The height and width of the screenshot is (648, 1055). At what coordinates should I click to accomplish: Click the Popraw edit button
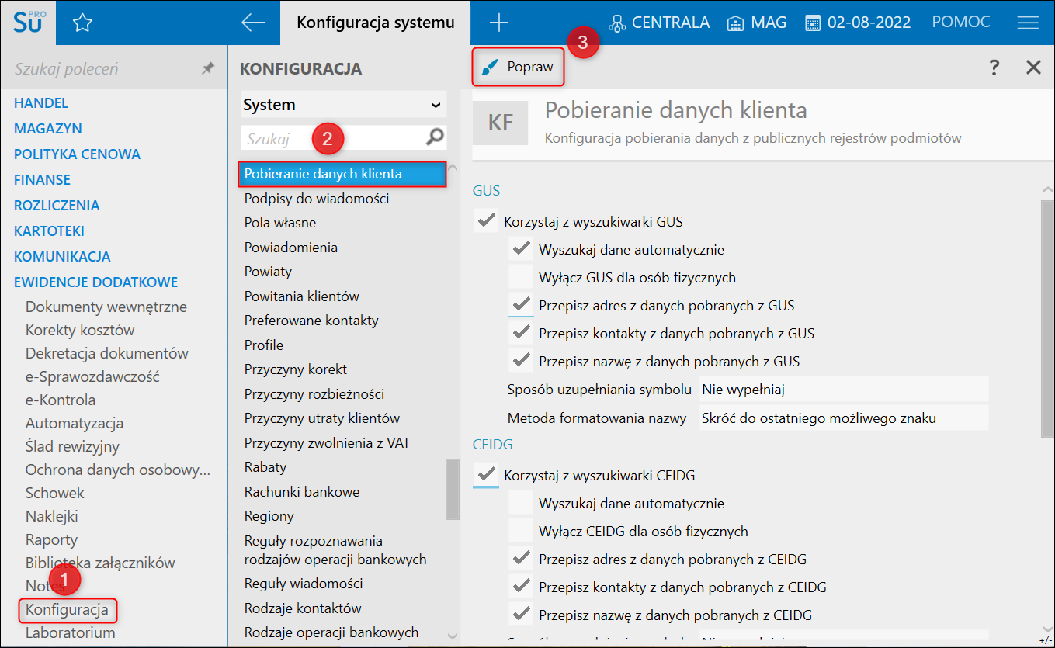coord(518,68)
